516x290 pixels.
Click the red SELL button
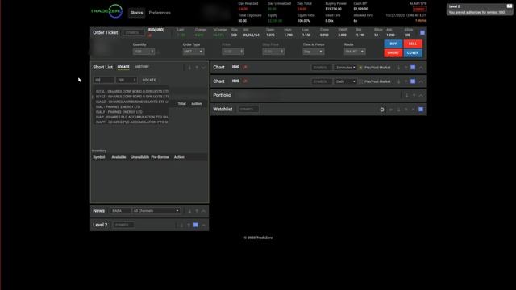[413, 43]
